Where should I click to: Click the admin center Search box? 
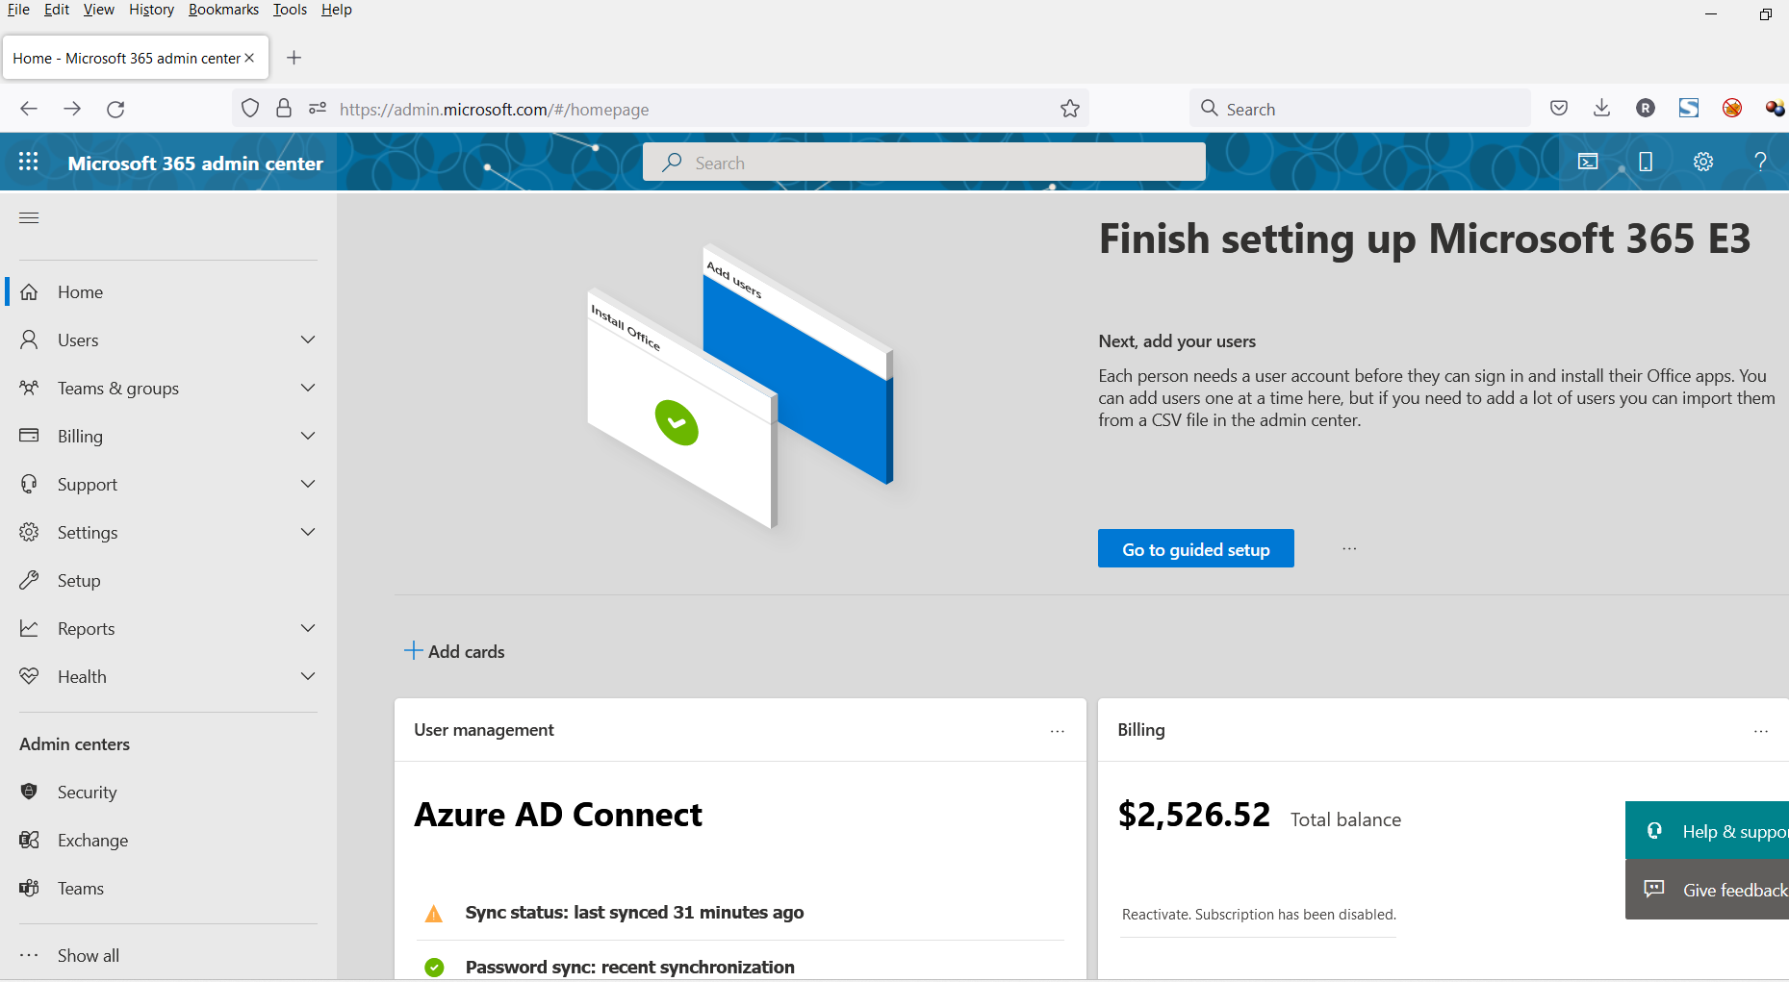pos(924,163)
